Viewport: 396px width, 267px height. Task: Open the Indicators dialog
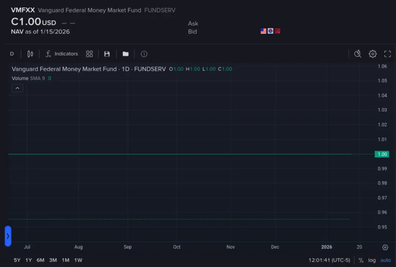point(62,54)
